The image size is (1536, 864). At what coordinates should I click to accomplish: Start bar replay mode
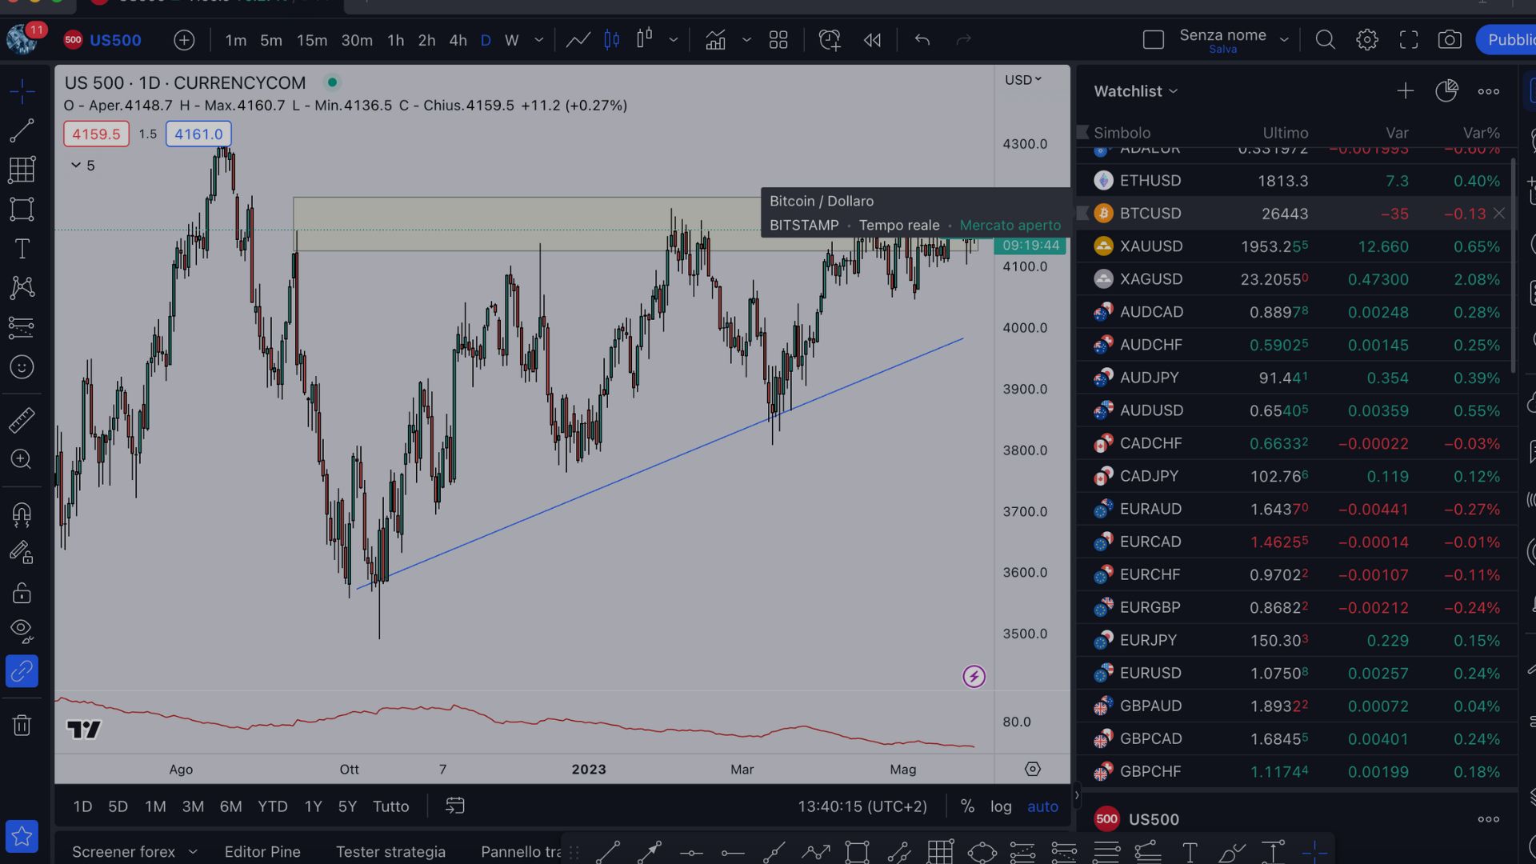[x=872, y=40]
